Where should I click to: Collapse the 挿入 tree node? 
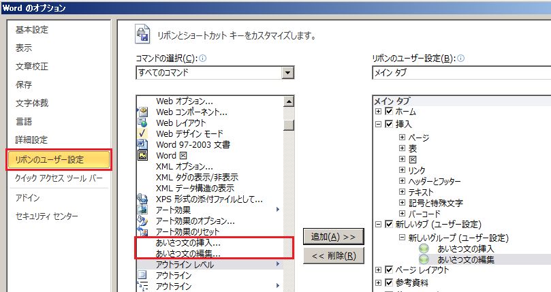click(x=378, y=124)
